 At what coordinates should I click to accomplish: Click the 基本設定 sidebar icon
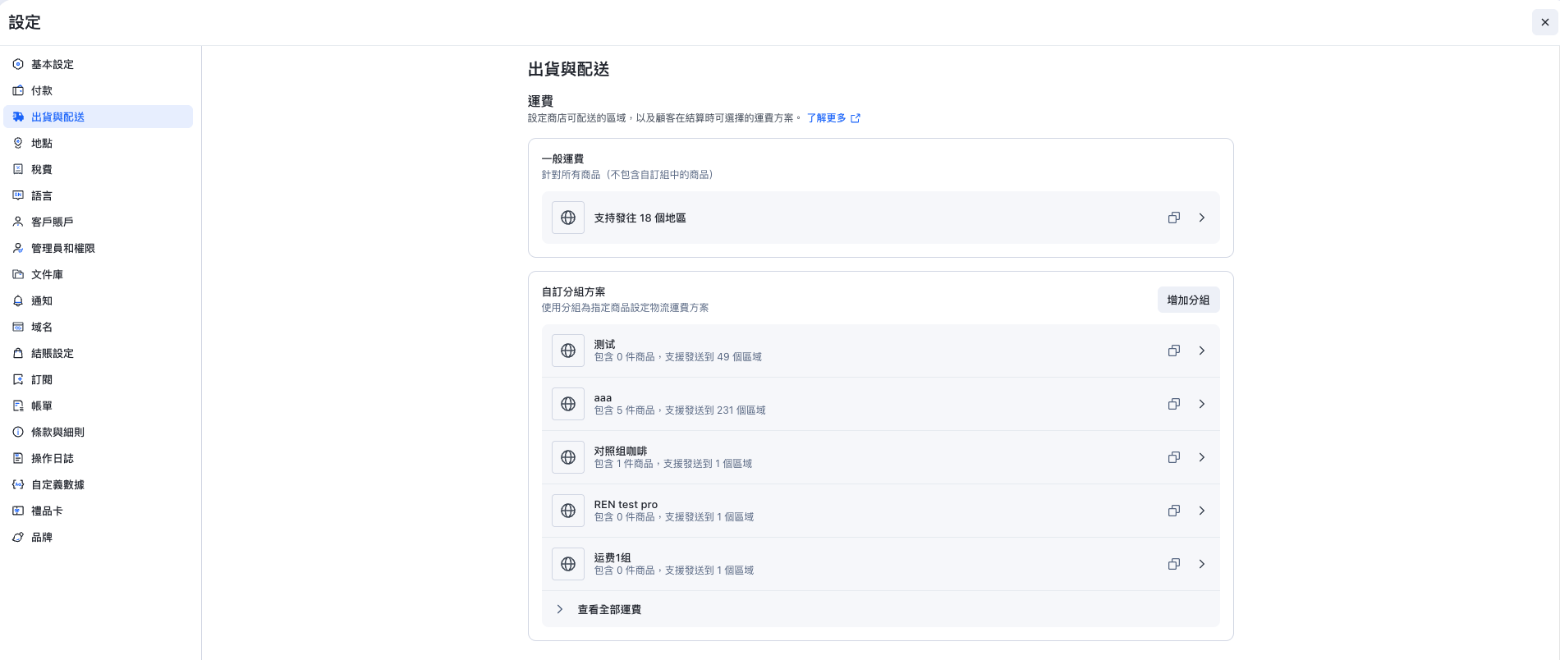coord(18,64)
